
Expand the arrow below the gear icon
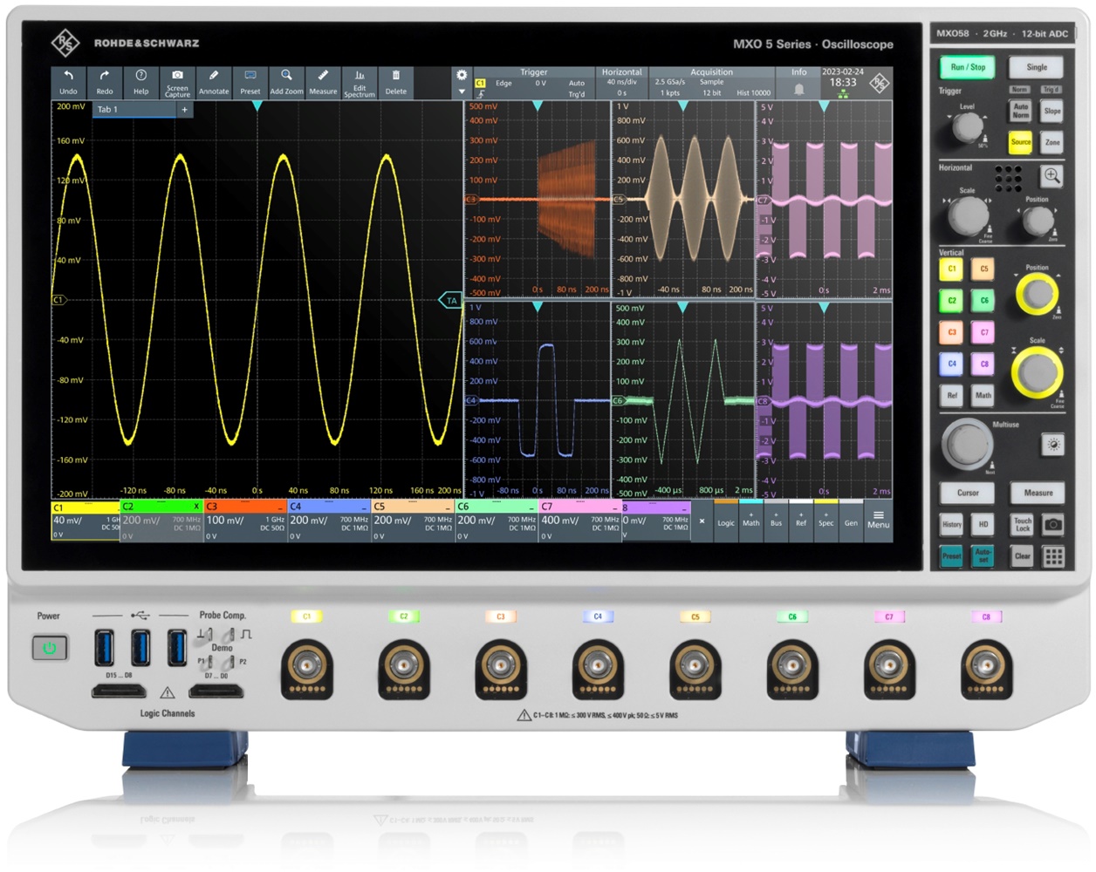pos(462,92)
